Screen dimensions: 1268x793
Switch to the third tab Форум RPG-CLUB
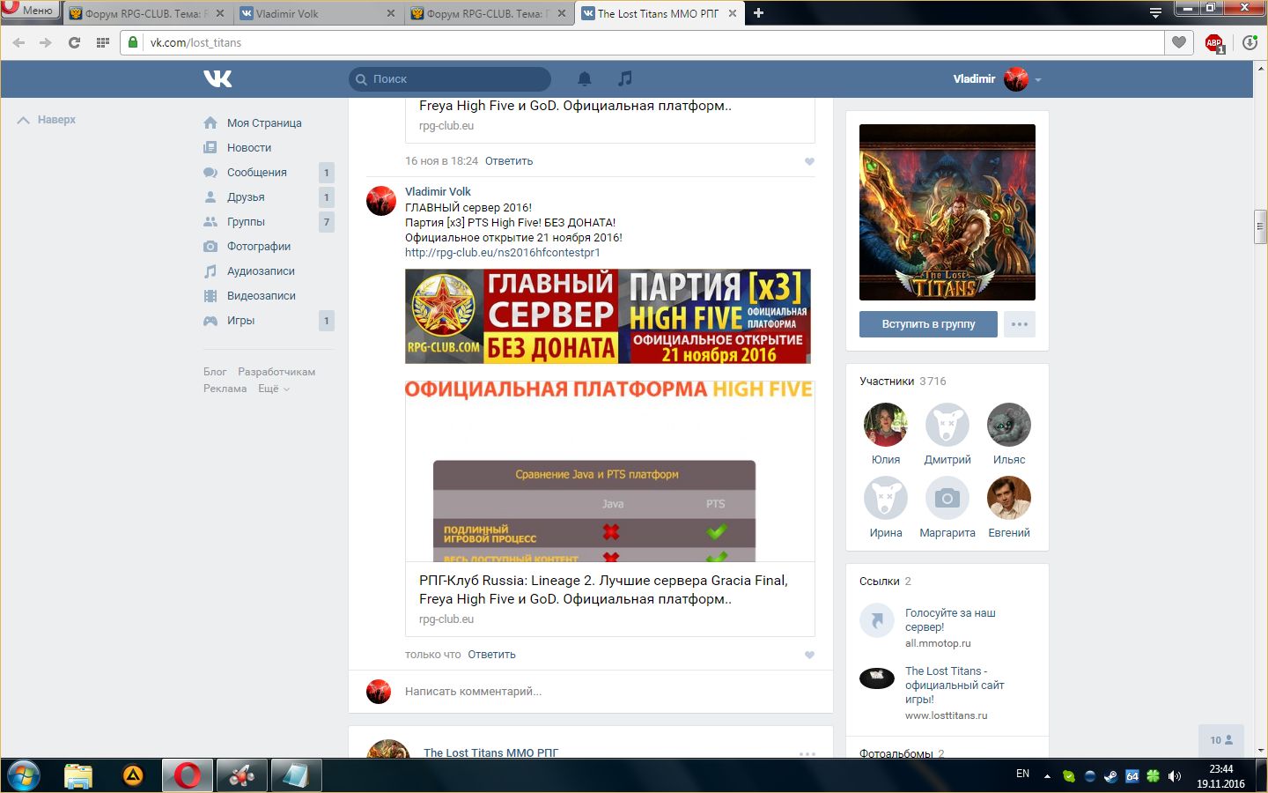[x=489, y=13]
